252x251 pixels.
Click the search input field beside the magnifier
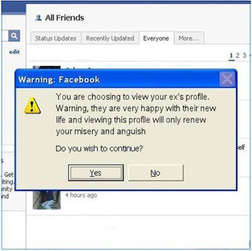5,36
